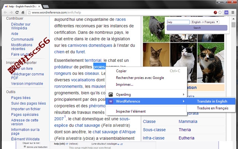Follow the prédateur article link
The image size is (238, 149).
(64, 67)
